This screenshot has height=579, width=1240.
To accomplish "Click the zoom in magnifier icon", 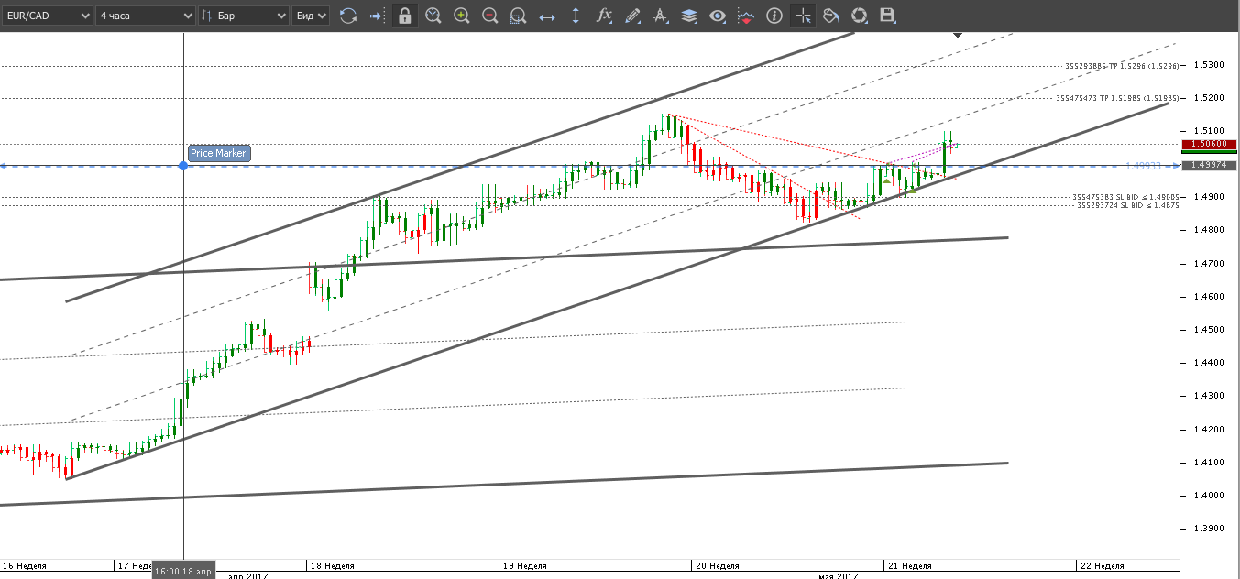I will pyautogui.click(x=462, y=16).
